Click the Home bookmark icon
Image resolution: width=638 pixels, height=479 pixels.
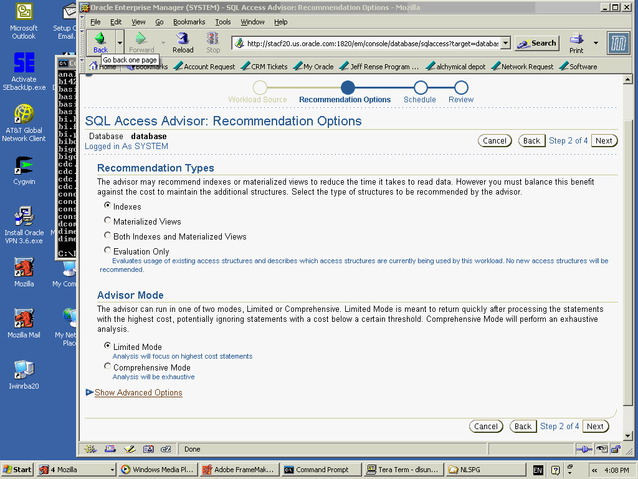click(93, 66)
